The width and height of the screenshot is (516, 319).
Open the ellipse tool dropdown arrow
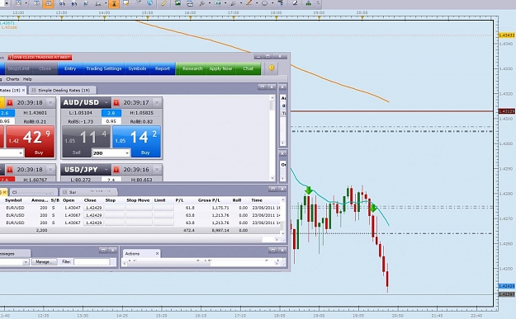pos(272,3)
